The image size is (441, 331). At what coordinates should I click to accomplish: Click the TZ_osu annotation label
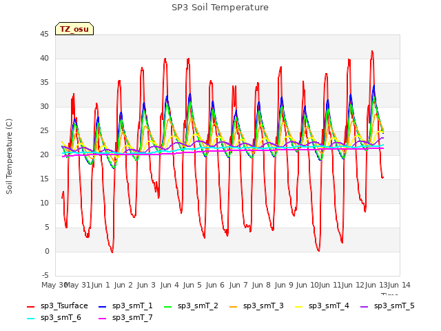coord(74,29)
